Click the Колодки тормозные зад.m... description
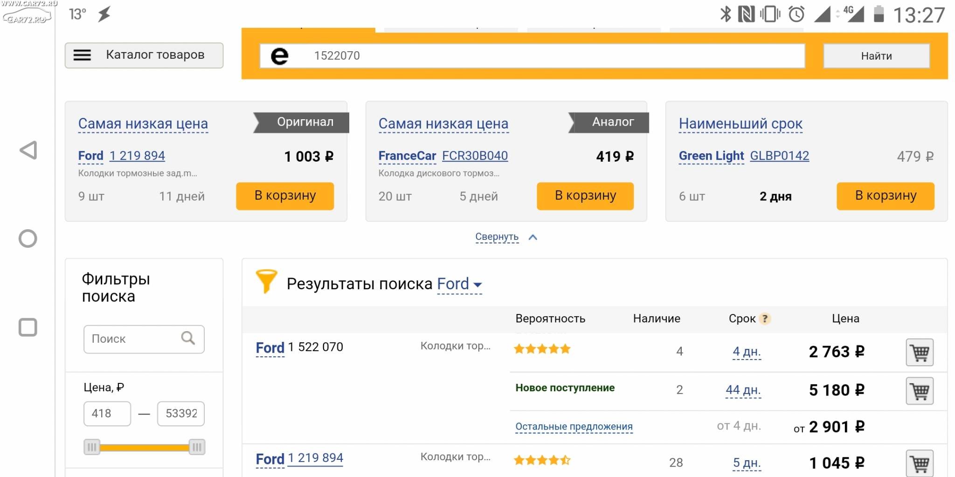 [x=138, y=173]
